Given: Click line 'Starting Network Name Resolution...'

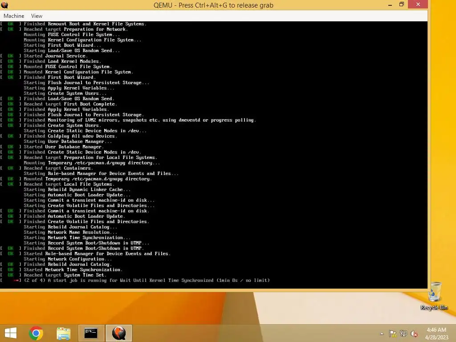Looking at the screenshot, I should coord(70,232).
